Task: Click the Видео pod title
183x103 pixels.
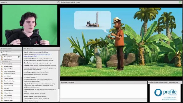Action: [x=4, y=2]
